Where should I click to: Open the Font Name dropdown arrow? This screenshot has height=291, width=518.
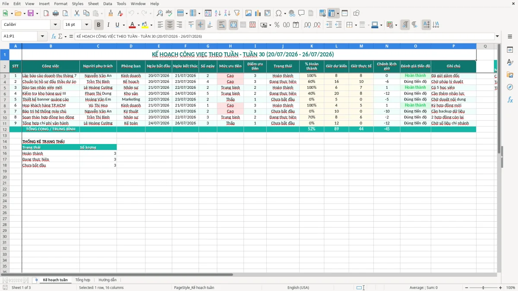(x=55, y=25)
